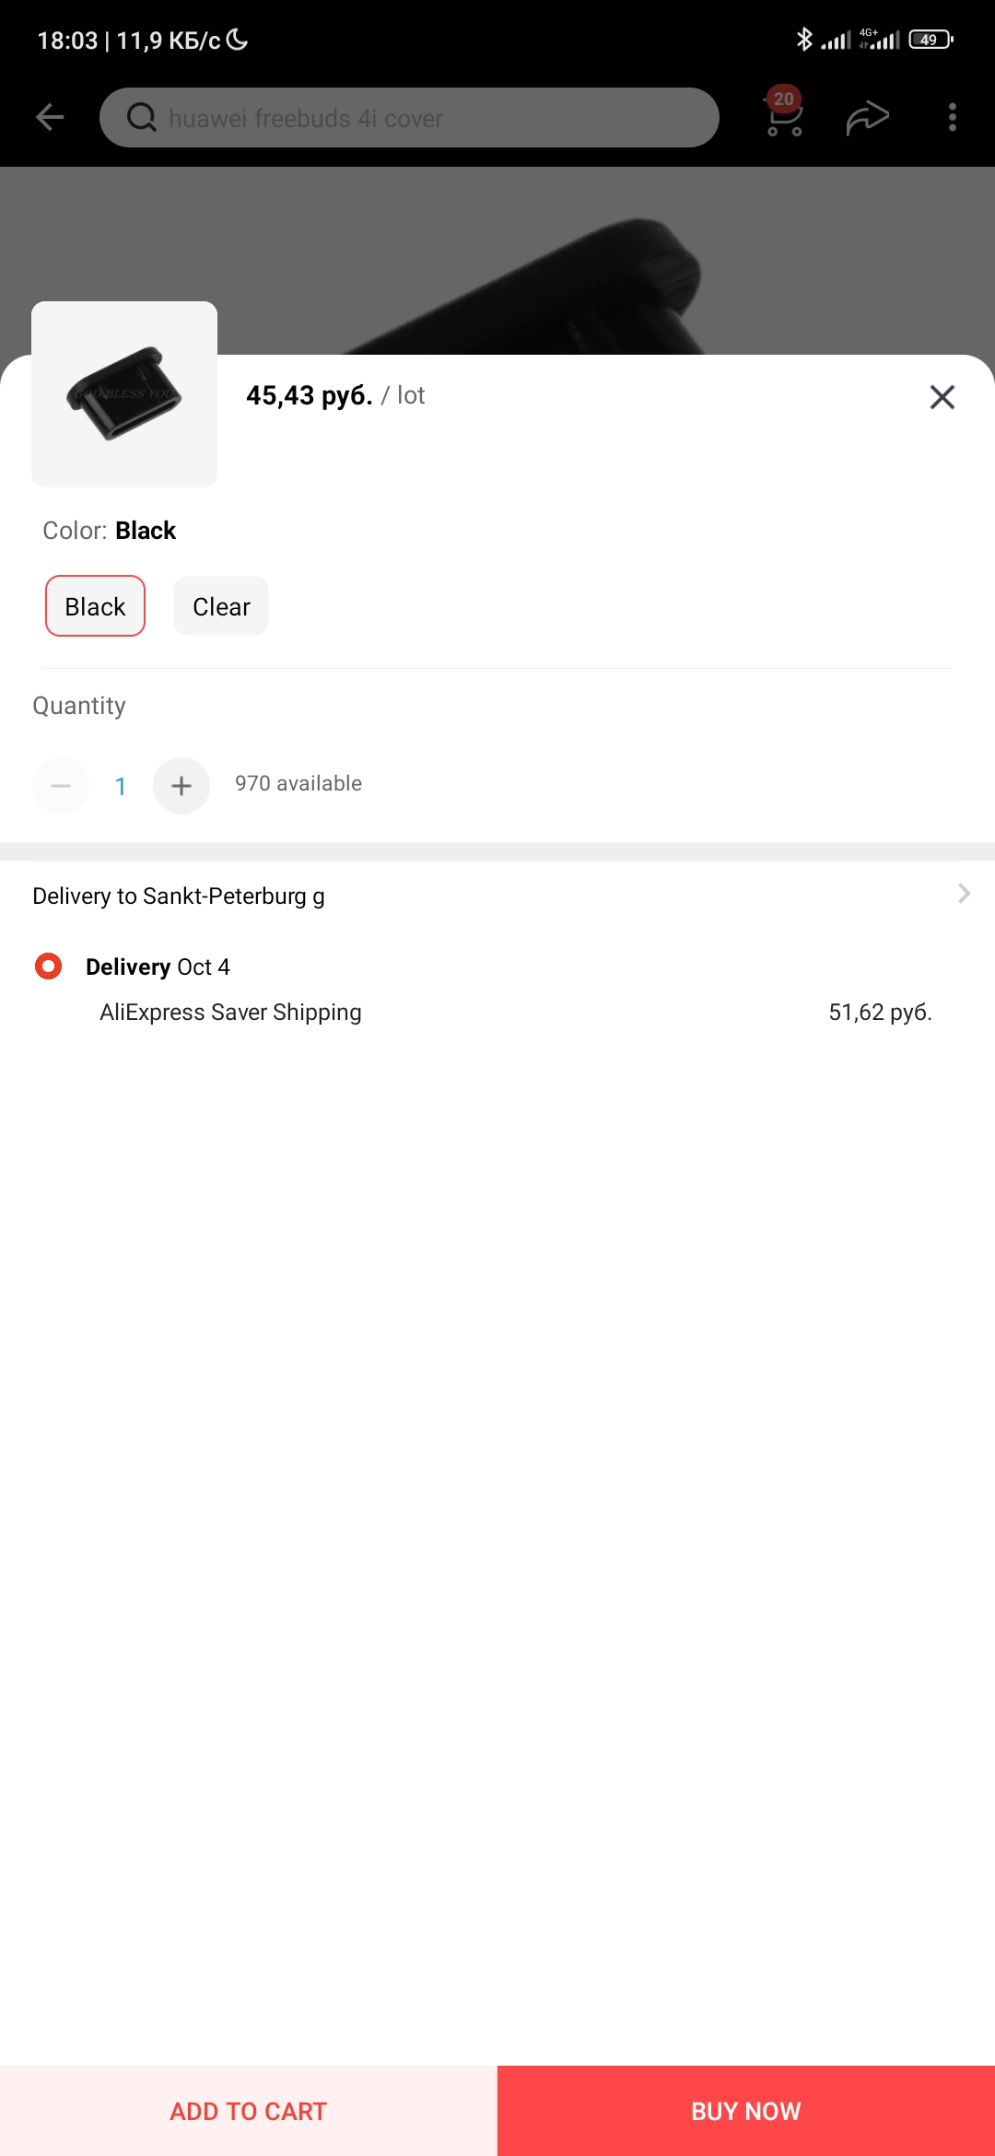The height and width of the screenshot is (2156, 995).
Task: Tap the quantity value 1
Action: point(121,786)
